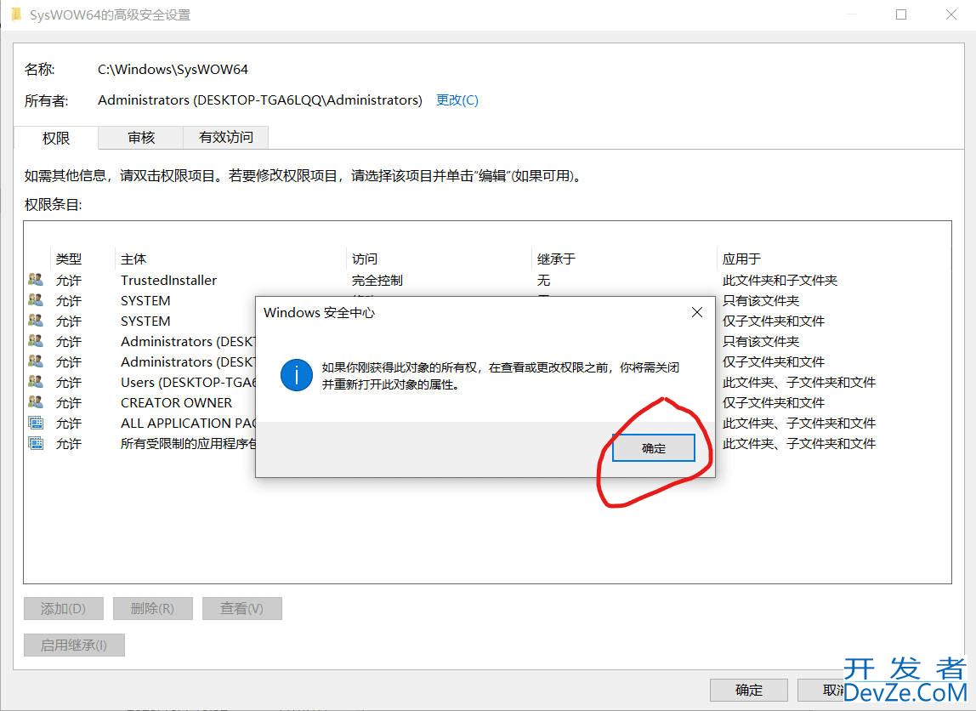This screenshot has width=976, height=711.
Task: Click the TrustedInstaller row user icon
Action: (x=36, y=280)
